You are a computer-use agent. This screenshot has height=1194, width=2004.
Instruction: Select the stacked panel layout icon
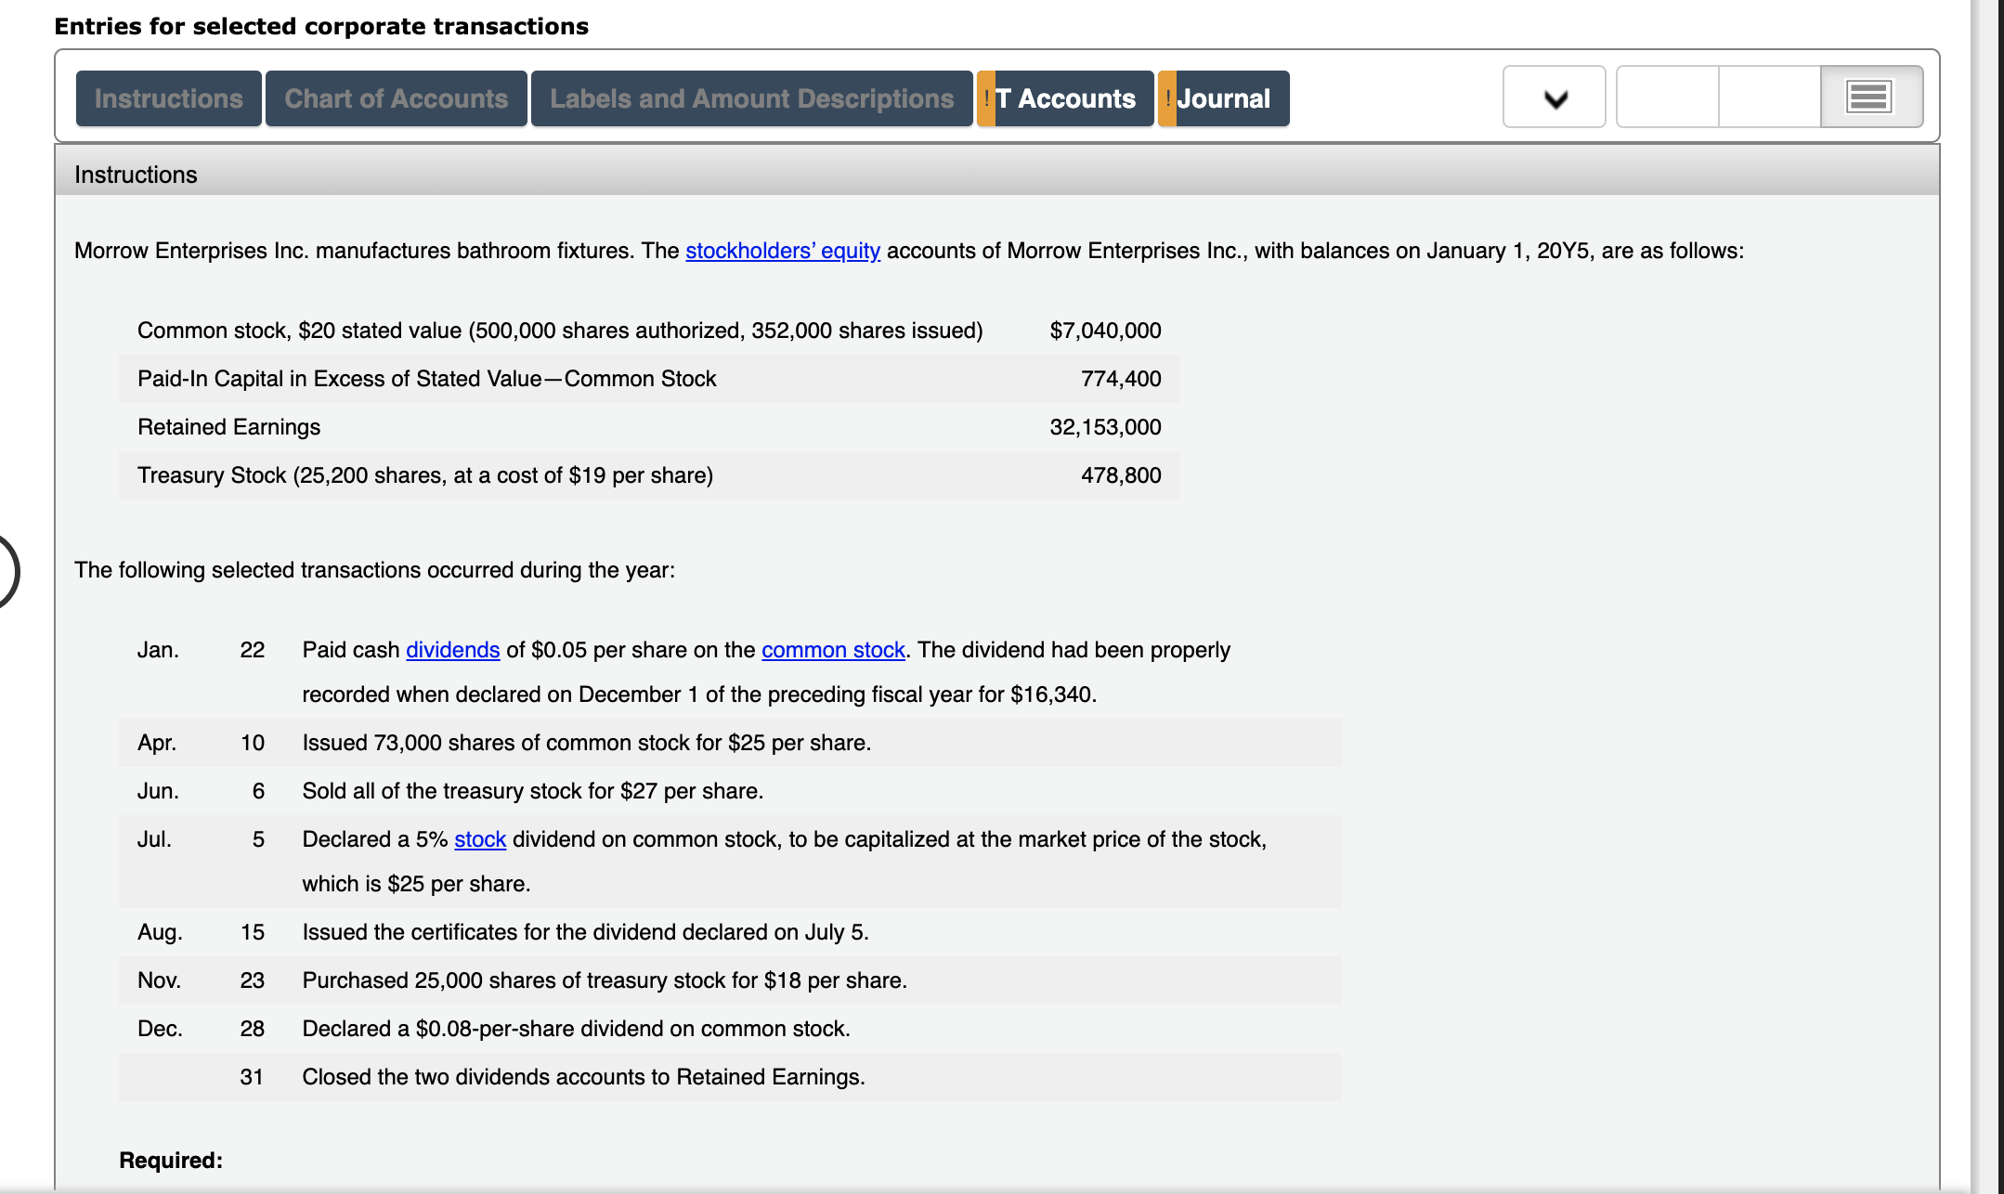coord(1869,97)
